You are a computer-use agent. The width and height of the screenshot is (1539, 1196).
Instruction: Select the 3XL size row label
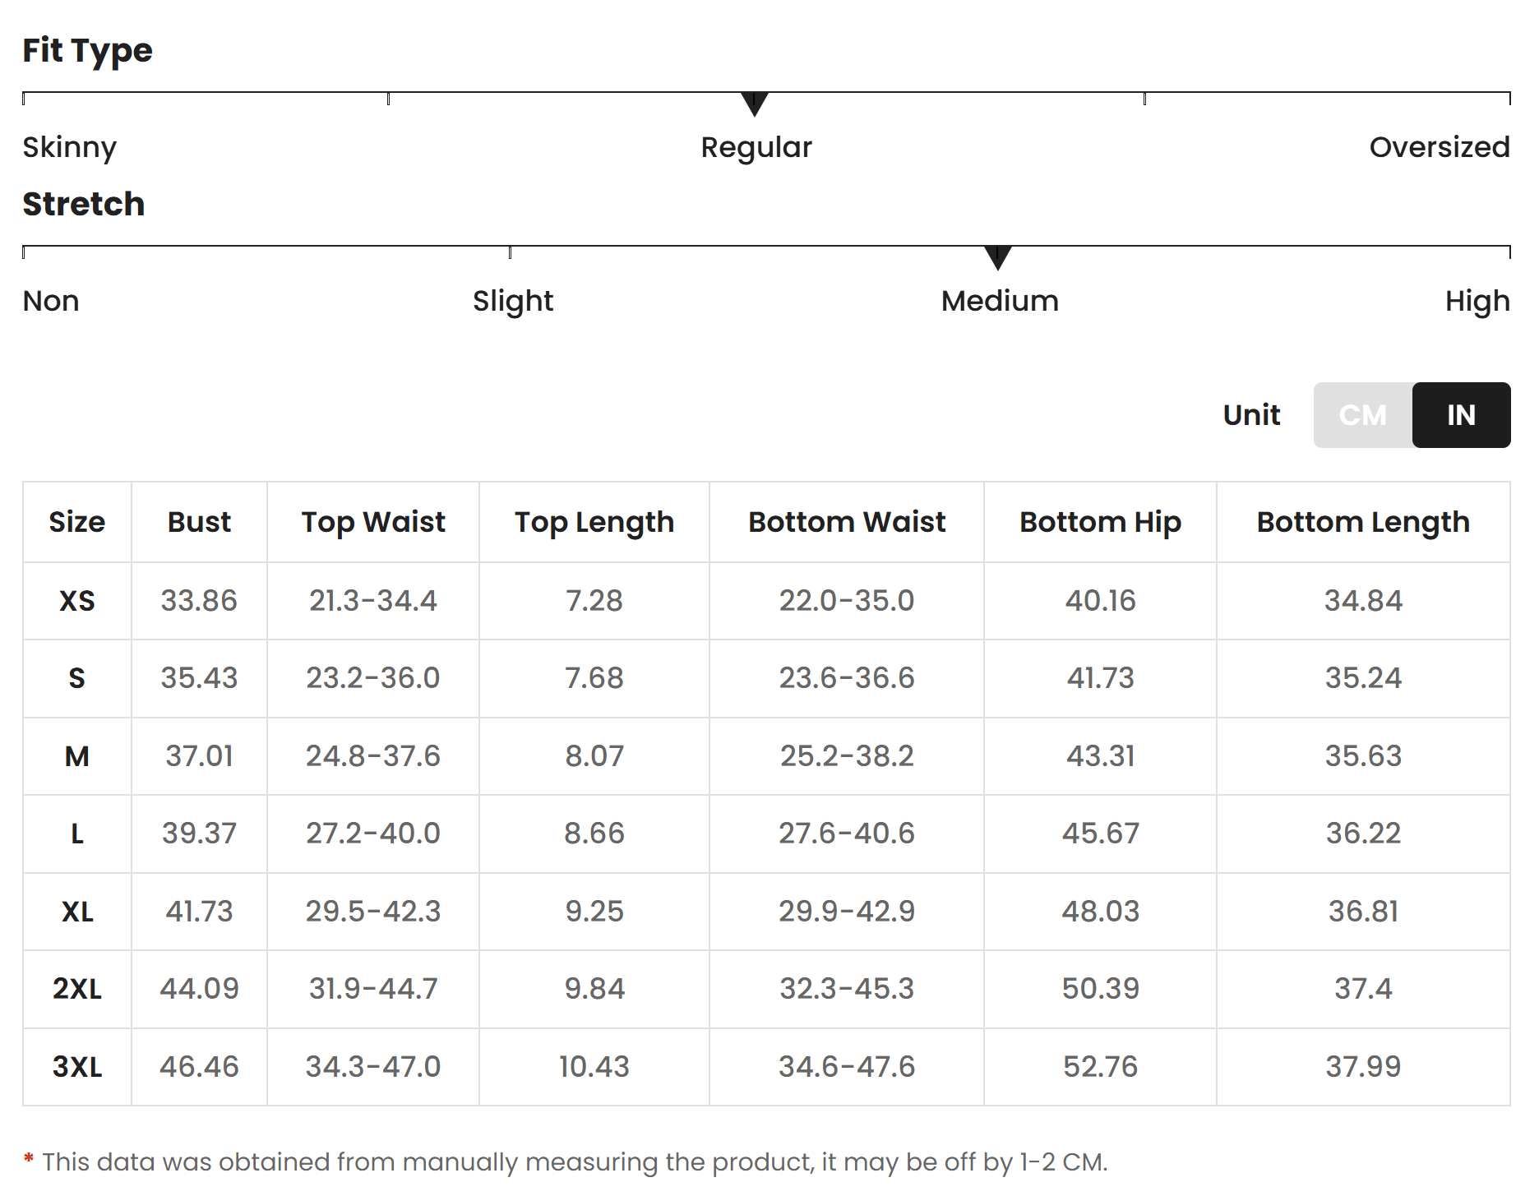click(x=77, y=1067)
